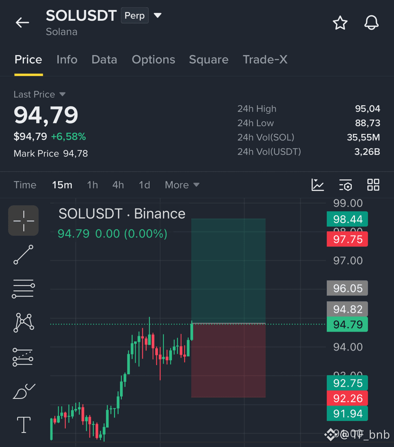Select the XABCD pattern tool

[x=24, y=322]
